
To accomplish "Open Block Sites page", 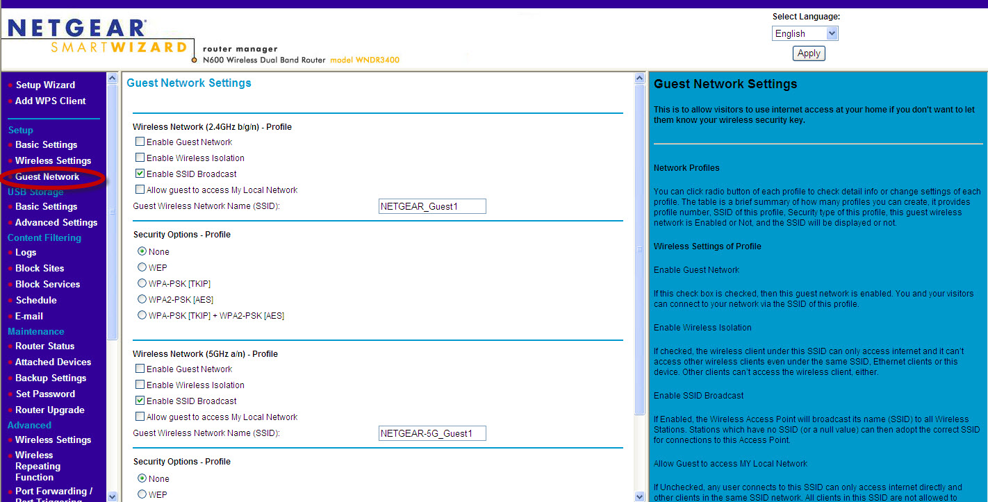I will 40,268.
